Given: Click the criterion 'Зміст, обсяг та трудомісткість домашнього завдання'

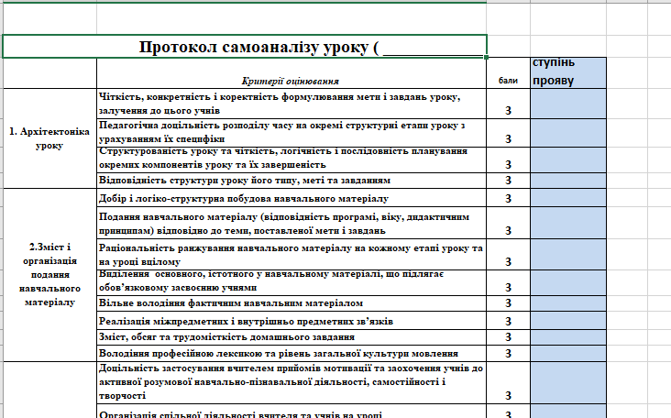Looking at the screenshot, I should coord(291,337).
